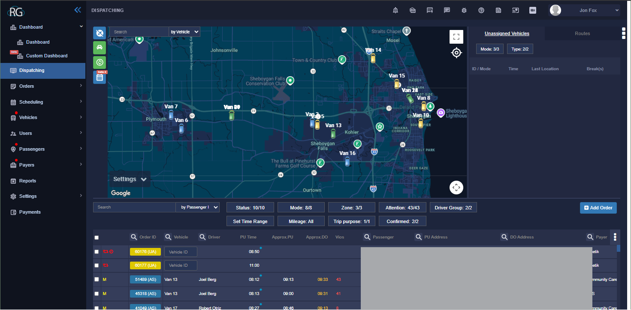Open the document notes icon in header

[498, 10]
